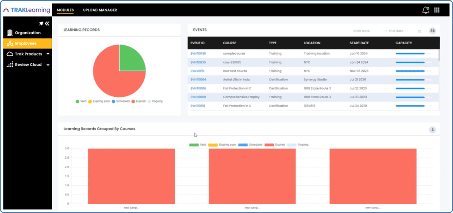Click the red Expired pie slice
Viewport: 453px width, 213px height.
point(110,80)
